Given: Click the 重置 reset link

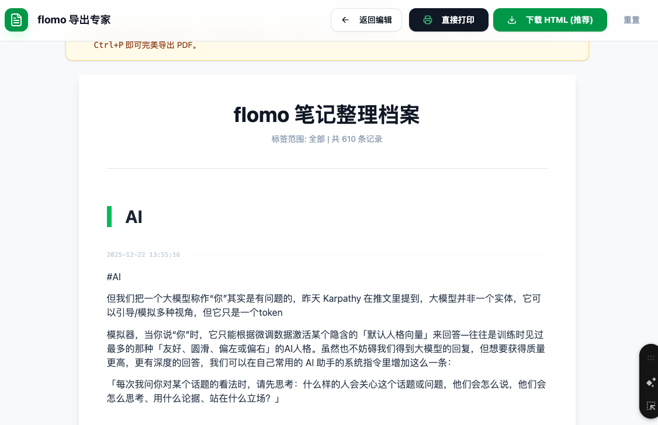Looking at the screenshot, I should click(631, 20).
